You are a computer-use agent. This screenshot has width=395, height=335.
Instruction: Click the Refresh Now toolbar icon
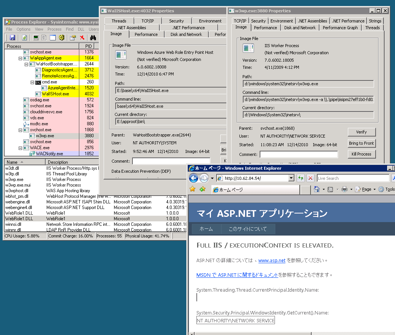(x=24, y=38)
